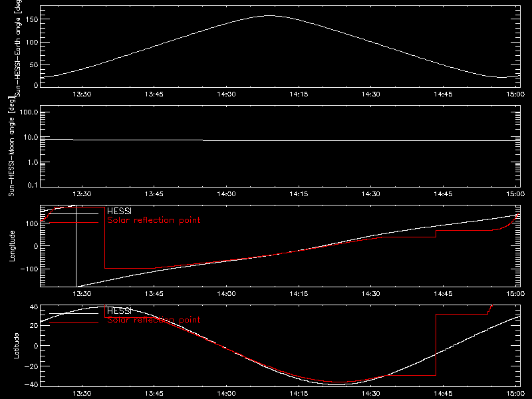Click Solar reflection point legend in Latitude plot
The width and height of the screenshot is (532, 399).
(x=154, y=320)
